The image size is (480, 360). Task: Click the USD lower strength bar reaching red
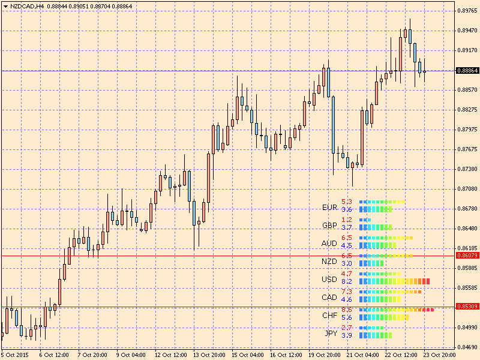[394, 281]
